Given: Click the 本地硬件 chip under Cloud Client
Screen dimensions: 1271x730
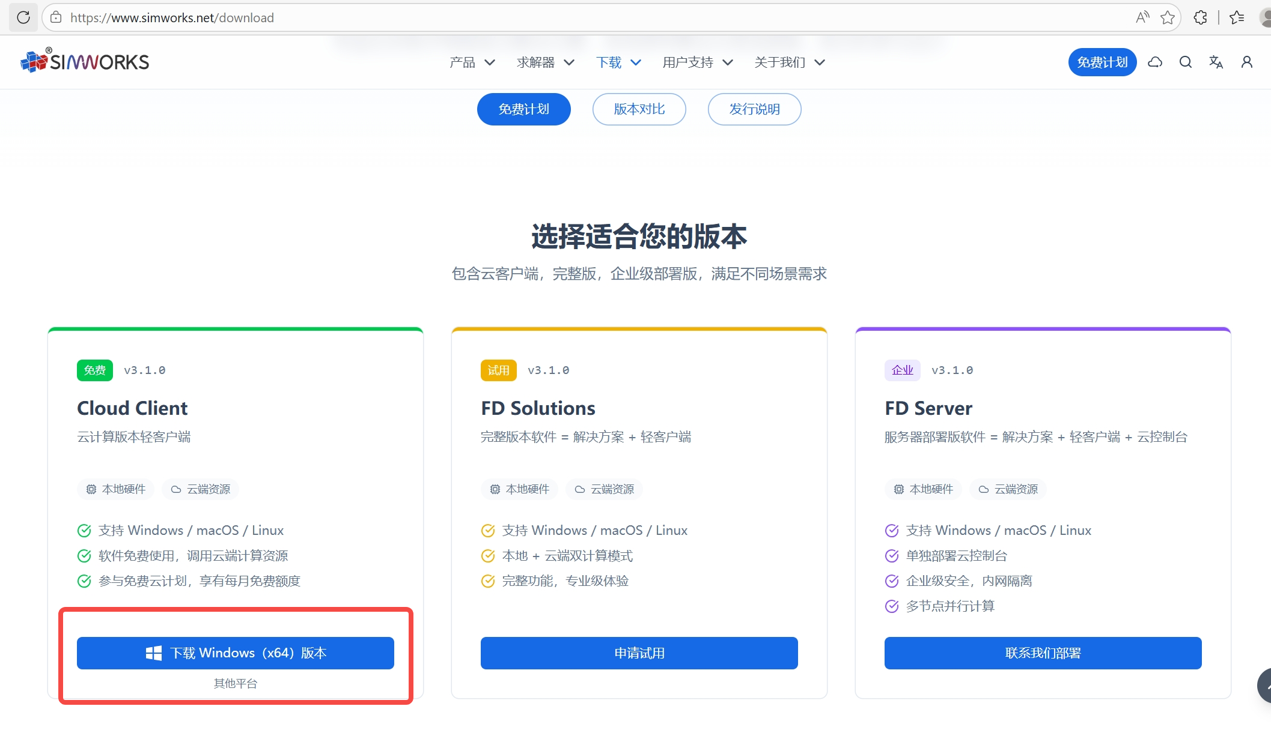Looking at the screenshot, I should pyautogui.click(x=115, y=489).
